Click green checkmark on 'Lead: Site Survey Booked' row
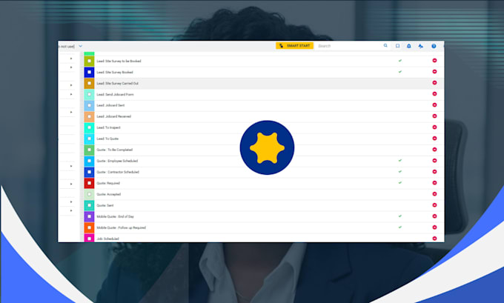The height and width of the screenshot is (303, 504). pos(400,72)
